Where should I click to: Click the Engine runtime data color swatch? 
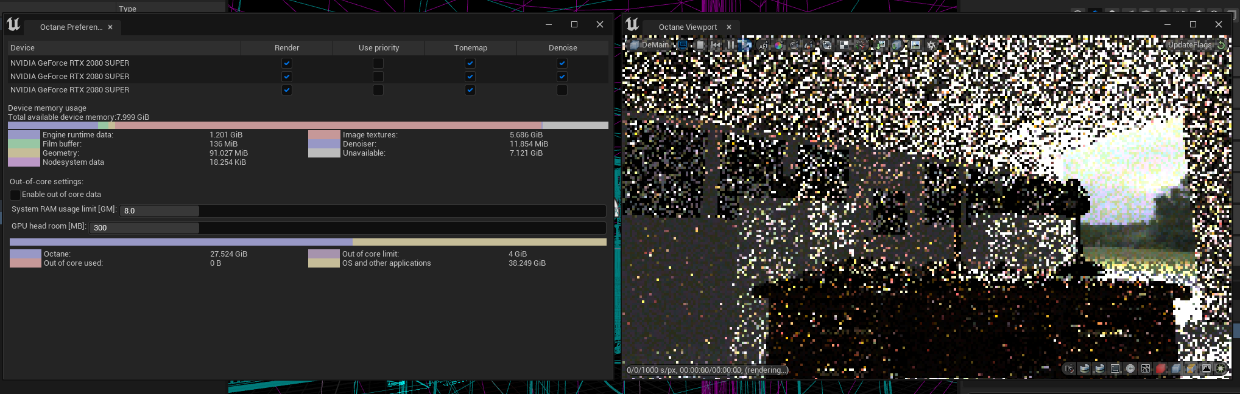tap(24, 135)
